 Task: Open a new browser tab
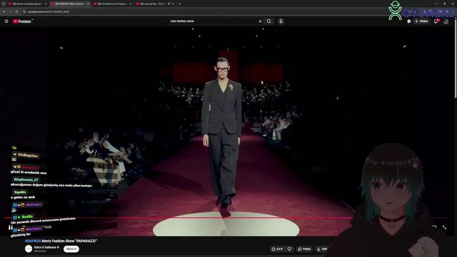click(180, 4)
